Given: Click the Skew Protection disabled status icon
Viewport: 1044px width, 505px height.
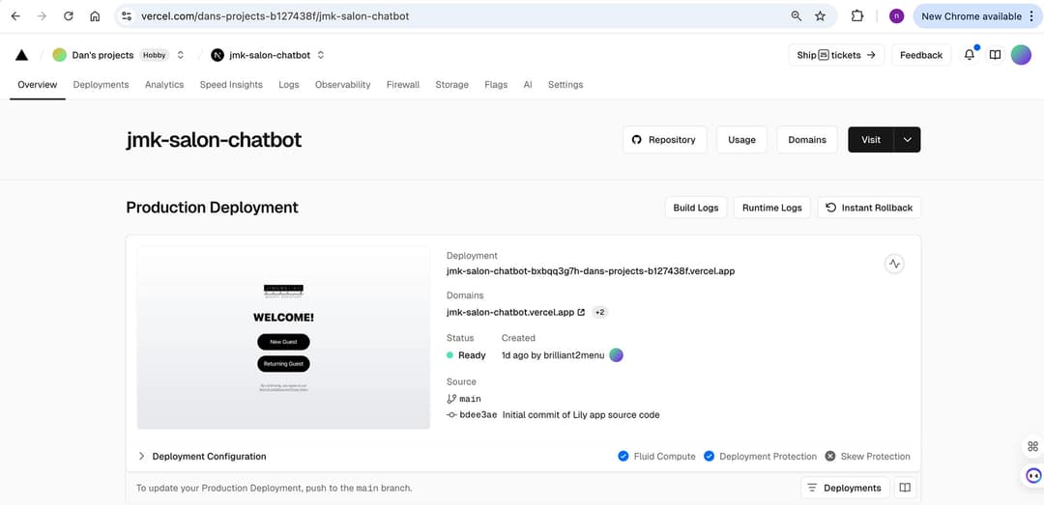Looking at the screenshot, I should 830,457.
